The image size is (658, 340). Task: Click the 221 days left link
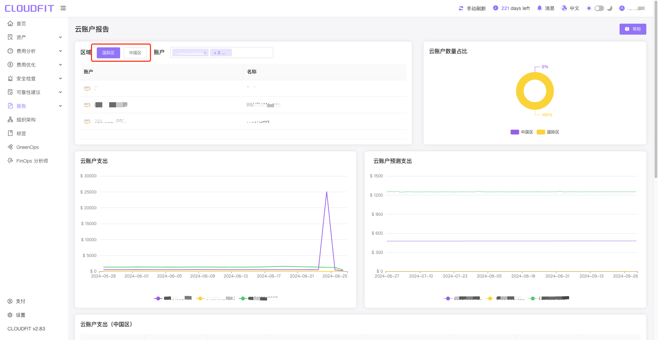pos(516,8)
